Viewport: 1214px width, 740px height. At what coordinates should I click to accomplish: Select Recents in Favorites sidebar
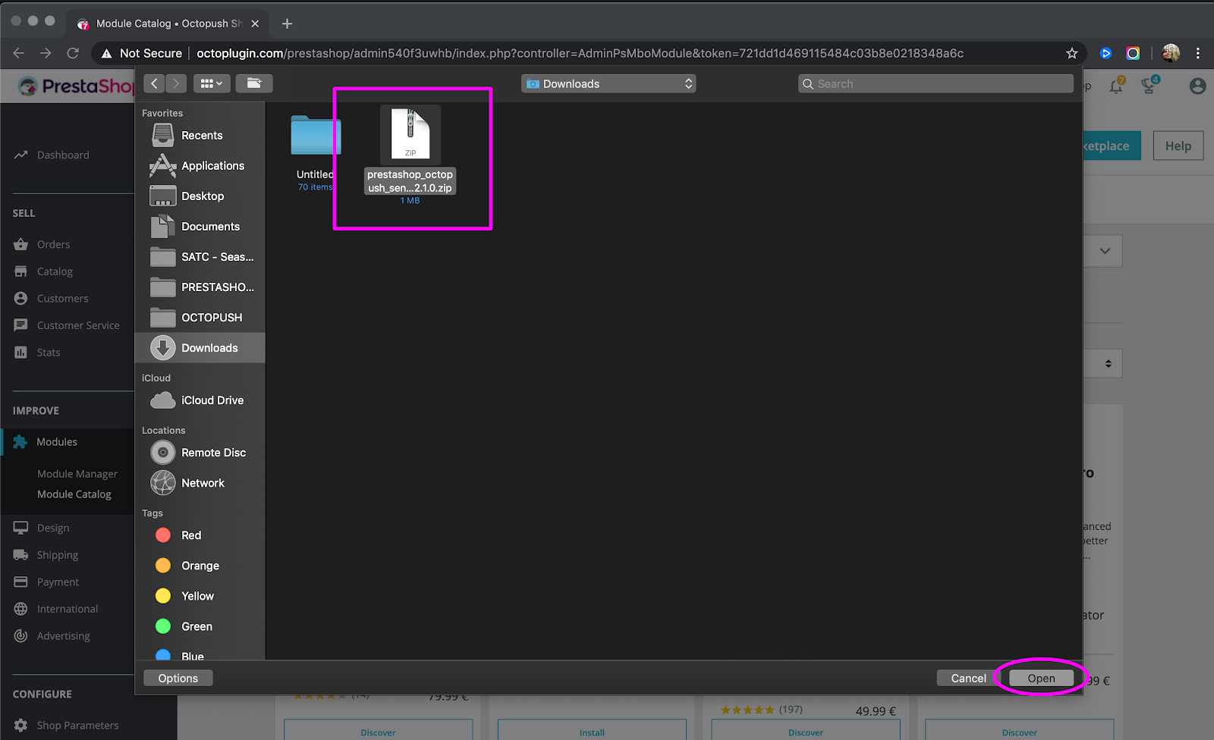pyautogui.click(x=201, y=136)
